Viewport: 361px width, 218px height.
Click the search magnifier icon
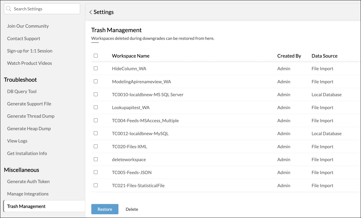coord(9,9)
